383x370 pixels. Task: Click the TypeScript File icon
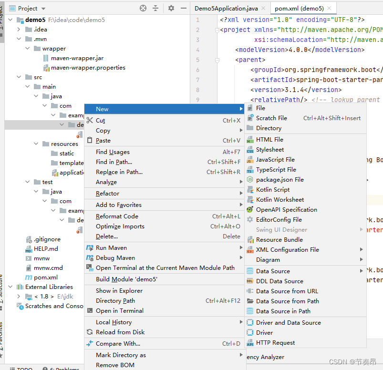(250, 169)
